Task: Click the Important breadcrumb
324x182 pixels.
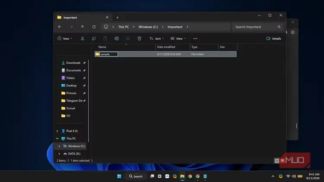Action: coord(175,27)
